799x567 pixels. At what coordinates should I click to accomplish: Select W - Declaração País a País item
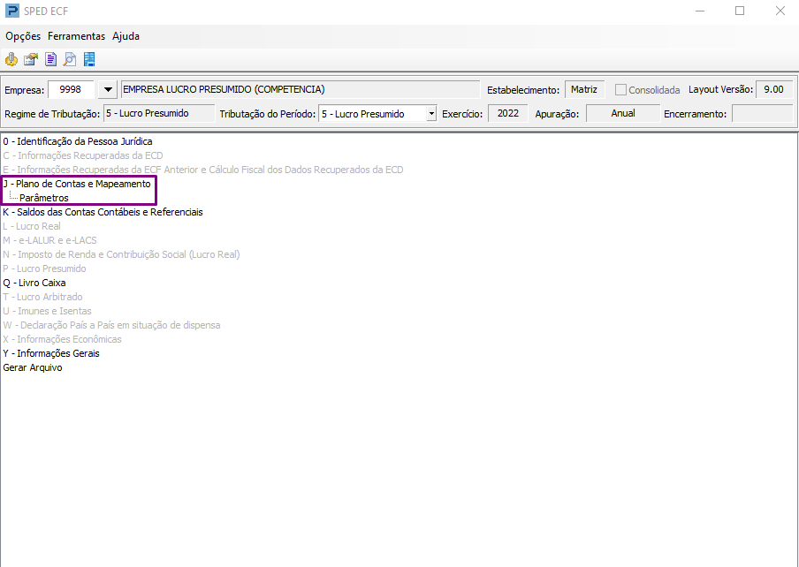(111, 325)
